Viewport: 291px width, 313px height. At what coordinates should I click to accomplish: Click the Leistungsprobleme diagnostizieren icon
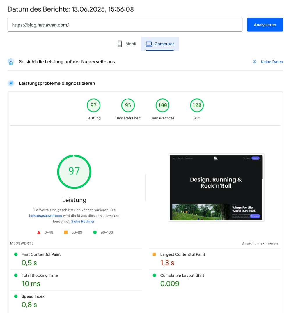(11, 83)
